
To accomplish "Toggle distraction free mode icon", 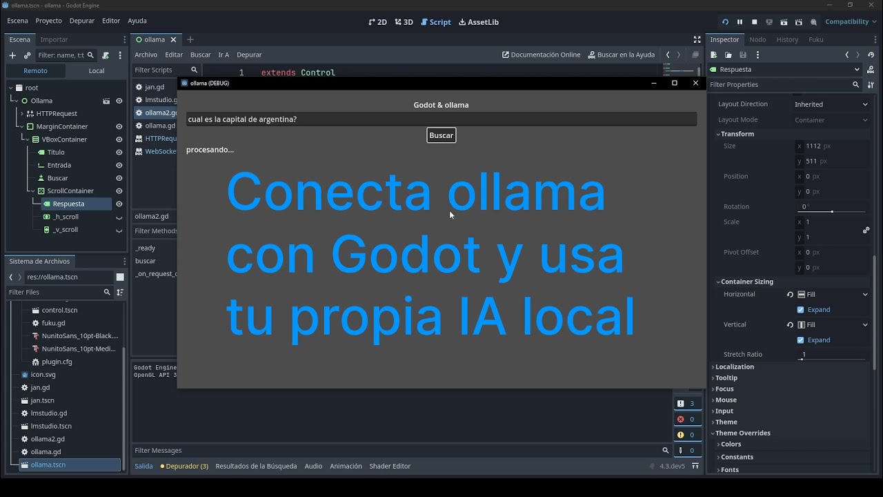I will (697, 39).
